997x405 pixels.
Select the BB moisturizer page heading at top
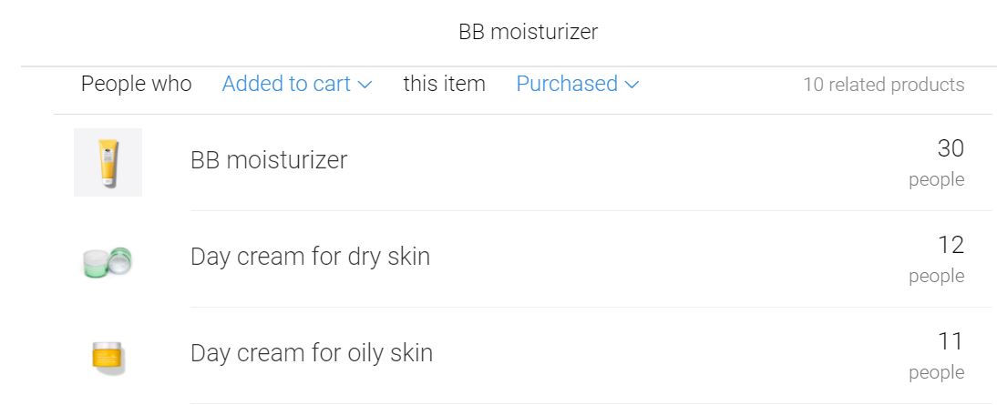click(x=528, y=32)
